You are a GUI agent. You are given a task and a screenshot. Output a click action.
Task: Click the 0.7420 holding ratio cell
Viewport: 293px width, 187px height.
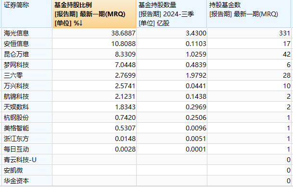(94, 117)
